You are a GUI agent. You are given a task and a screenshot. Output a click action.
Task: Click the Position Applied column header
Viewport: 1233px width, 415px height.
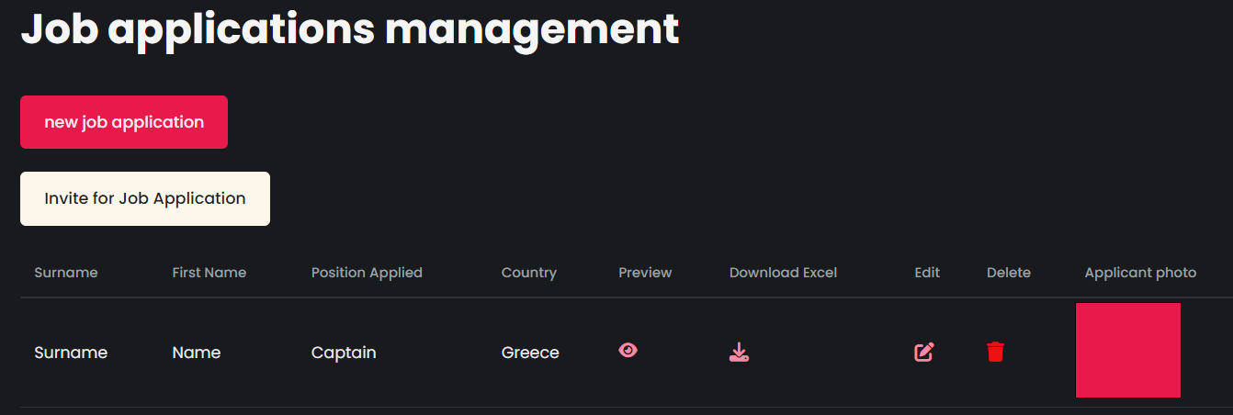click(x=367, y=273)
